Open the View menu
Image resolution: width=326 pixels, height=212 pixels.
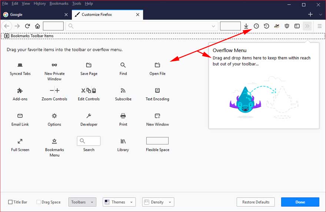coord(26,4)
